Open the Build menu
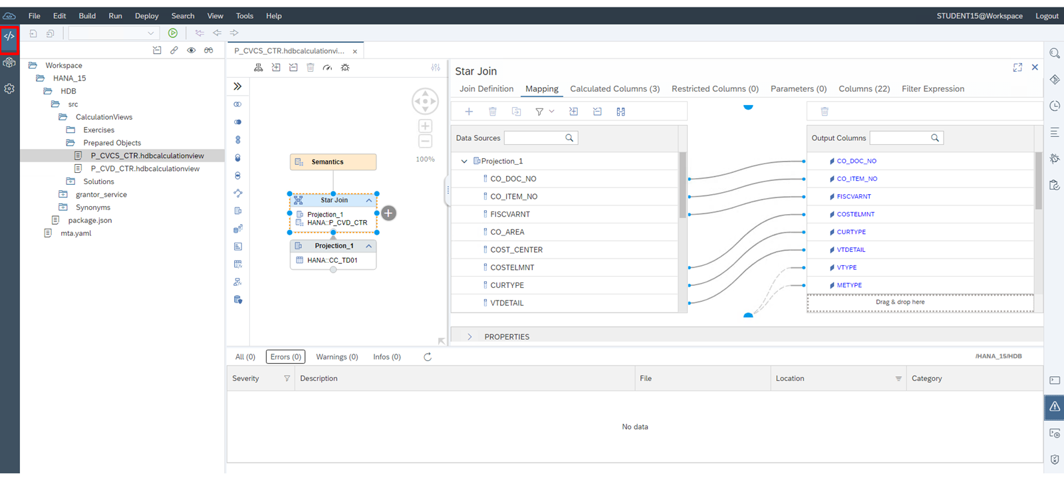The height and width of the screenshot is (480, 1064). click(87, 16)
